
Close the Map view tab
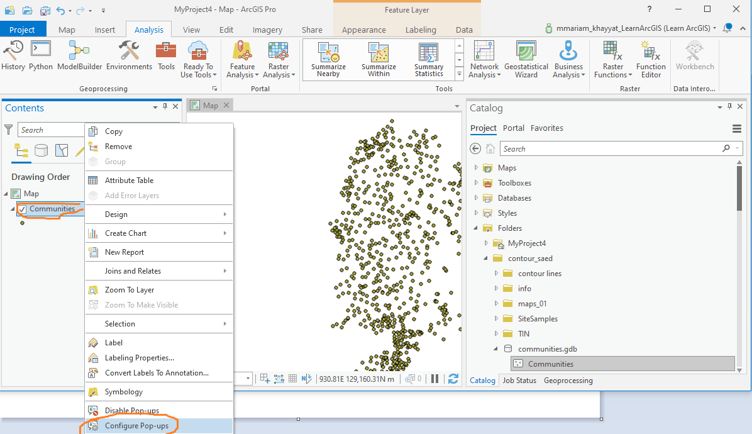pos(226,105)
